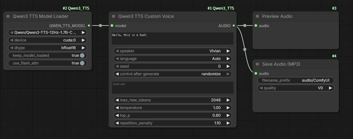Toggle keep_model_loaded switch
This screenshot has width=353, height=139.
[47, 55]
